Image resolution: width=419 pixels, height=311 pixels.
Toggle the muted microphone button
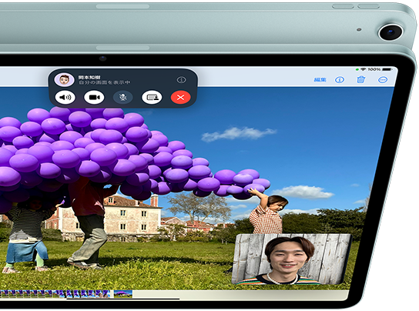pos(123,97)
